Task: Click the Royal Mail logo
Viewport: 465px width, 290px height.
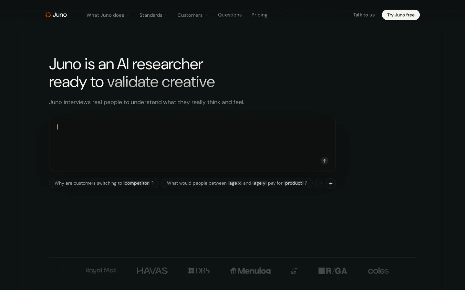Action: pyautogui.click(x=101, y=270)
